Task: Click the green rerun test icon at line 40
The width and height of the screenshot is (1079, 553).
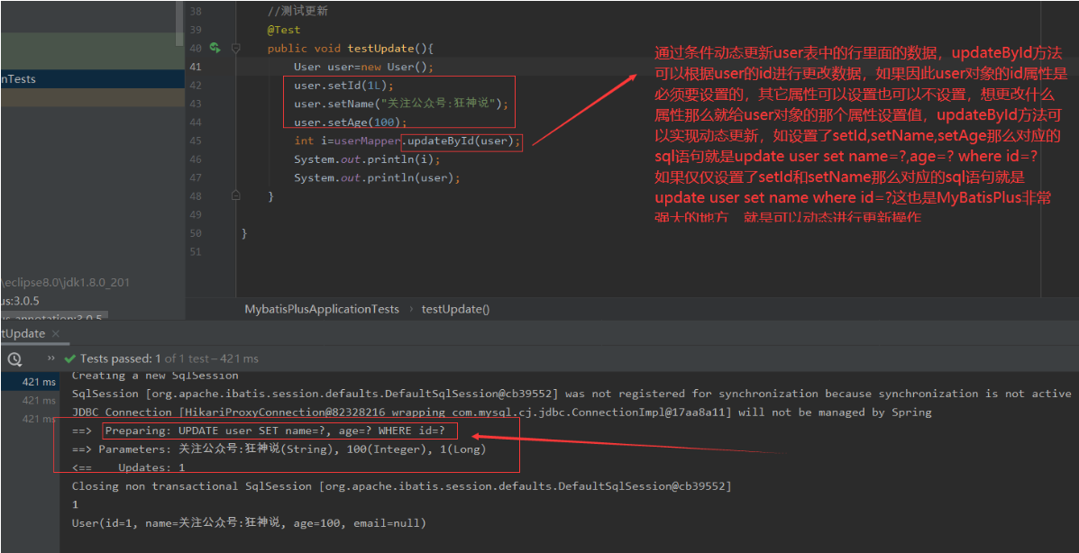Action: pos(215,48)
